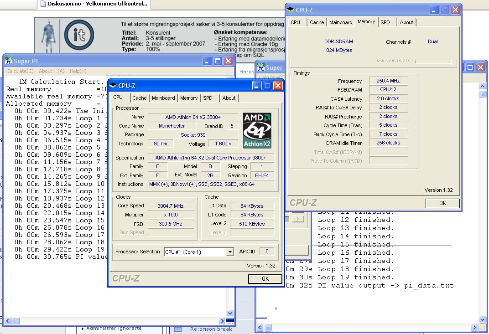Switch to Mainboard tab in Memory CPU-Z window
The width and height of the screenshot is (489, 334).
[x=341, y=22]
